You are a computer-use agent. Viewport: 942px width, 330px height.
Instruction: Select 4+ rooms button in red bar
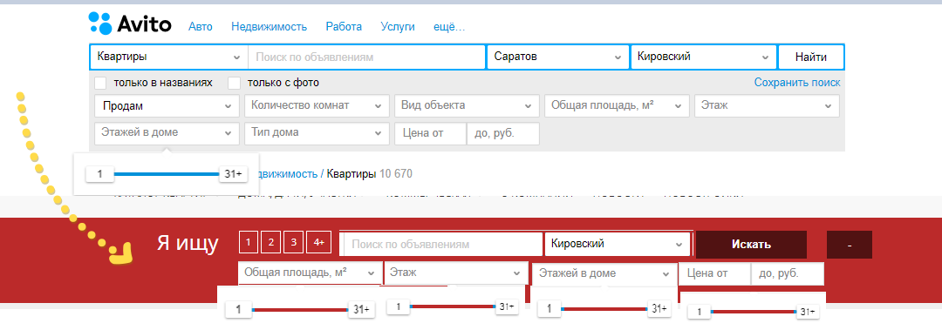pyautogui.click(x=318, y=242)
